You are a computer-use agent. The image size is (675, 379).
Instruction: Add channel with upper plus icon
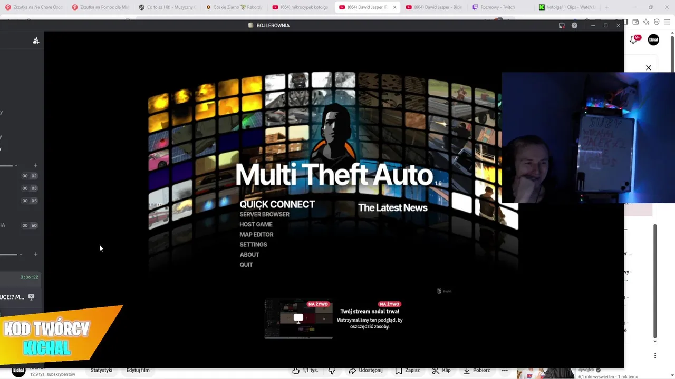click(x=35, y=165)
